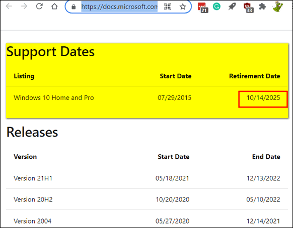Click the End Date column header
293x228 pixels.
tap(266, 157)
